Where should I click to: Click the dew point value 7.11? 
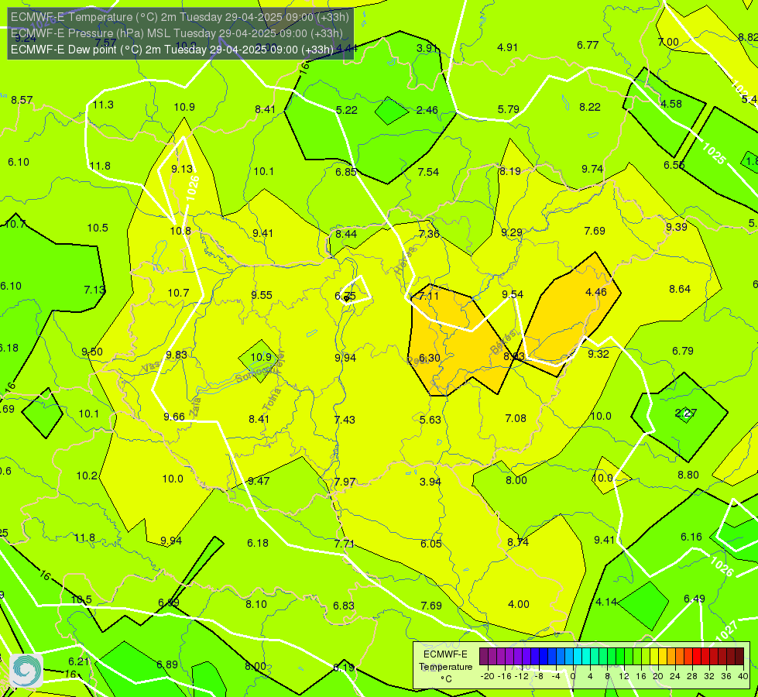(x=428, y=296)
